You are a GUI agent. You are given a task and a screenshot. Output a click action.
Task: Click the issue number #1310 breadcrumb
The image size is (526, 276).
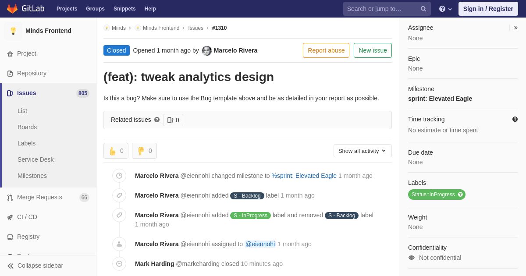pos(220,28)
